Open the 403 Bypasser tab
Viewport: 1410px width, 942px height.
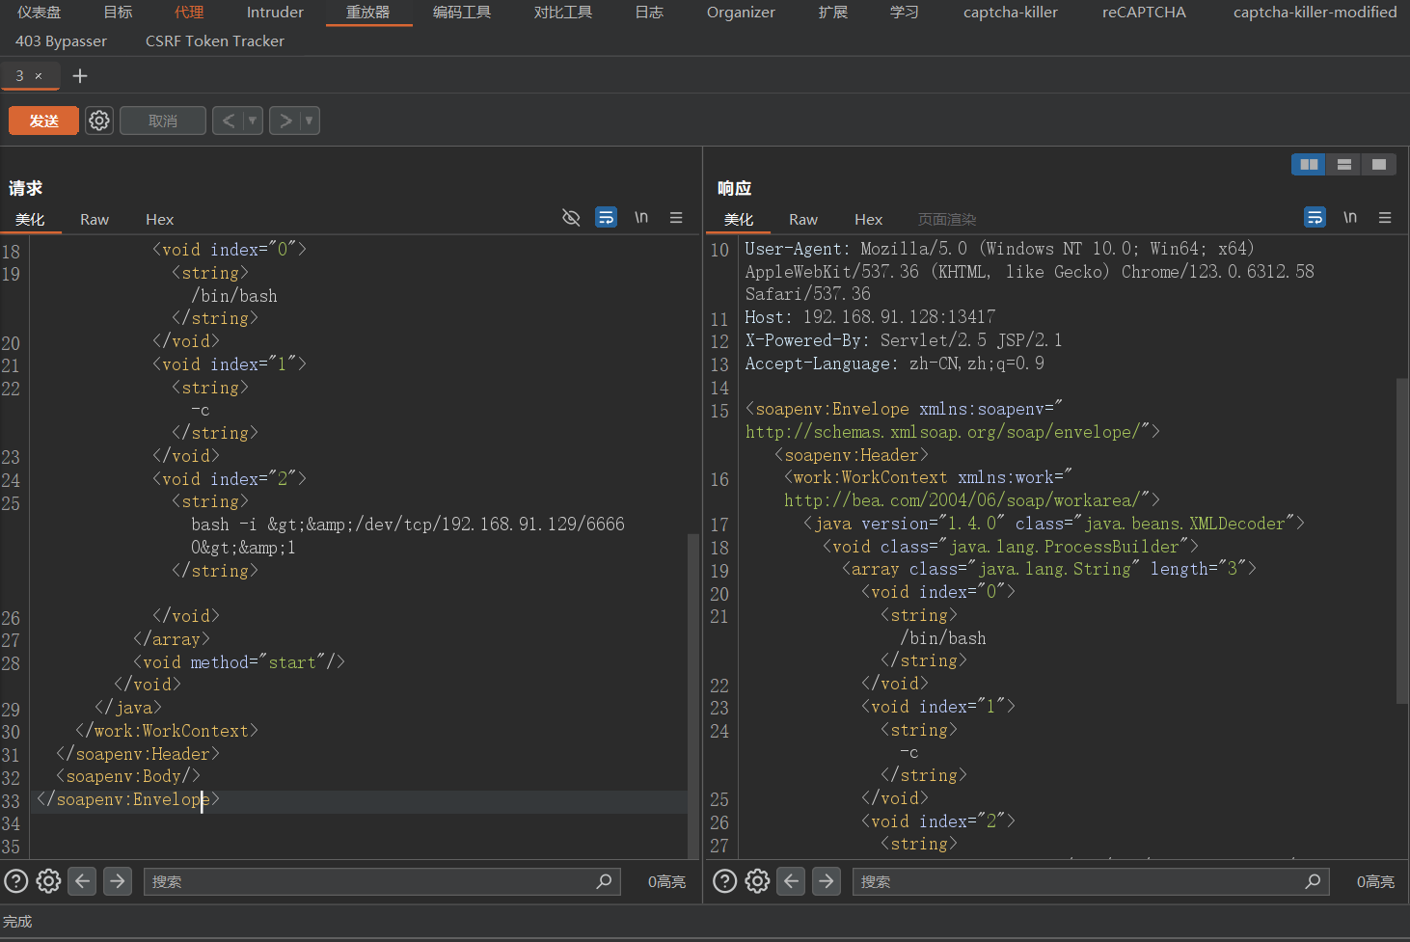point(62,41)
